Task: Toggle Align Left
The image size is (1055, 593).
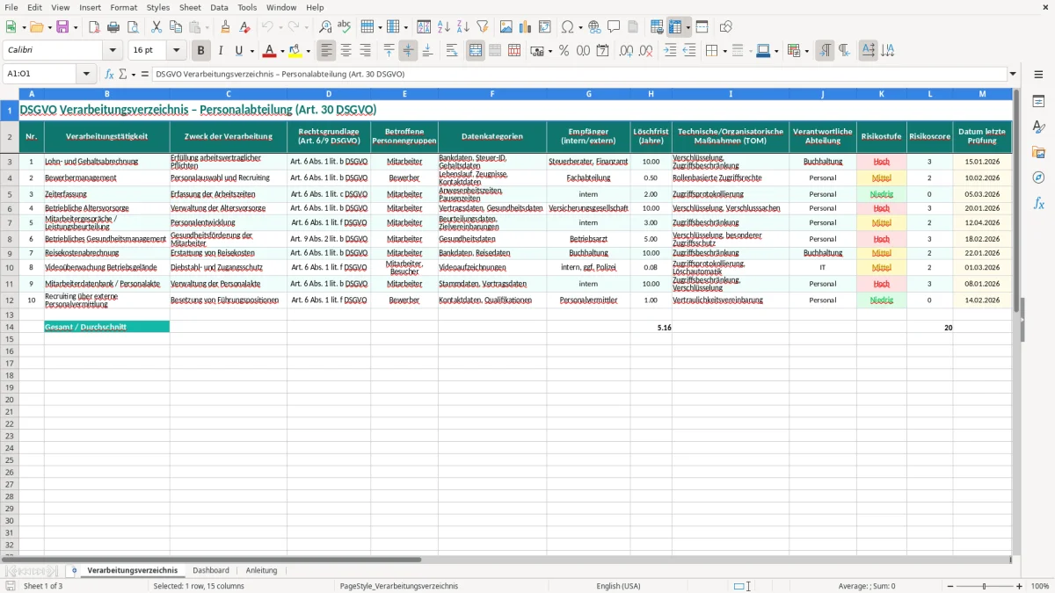Action: [327, 51]
